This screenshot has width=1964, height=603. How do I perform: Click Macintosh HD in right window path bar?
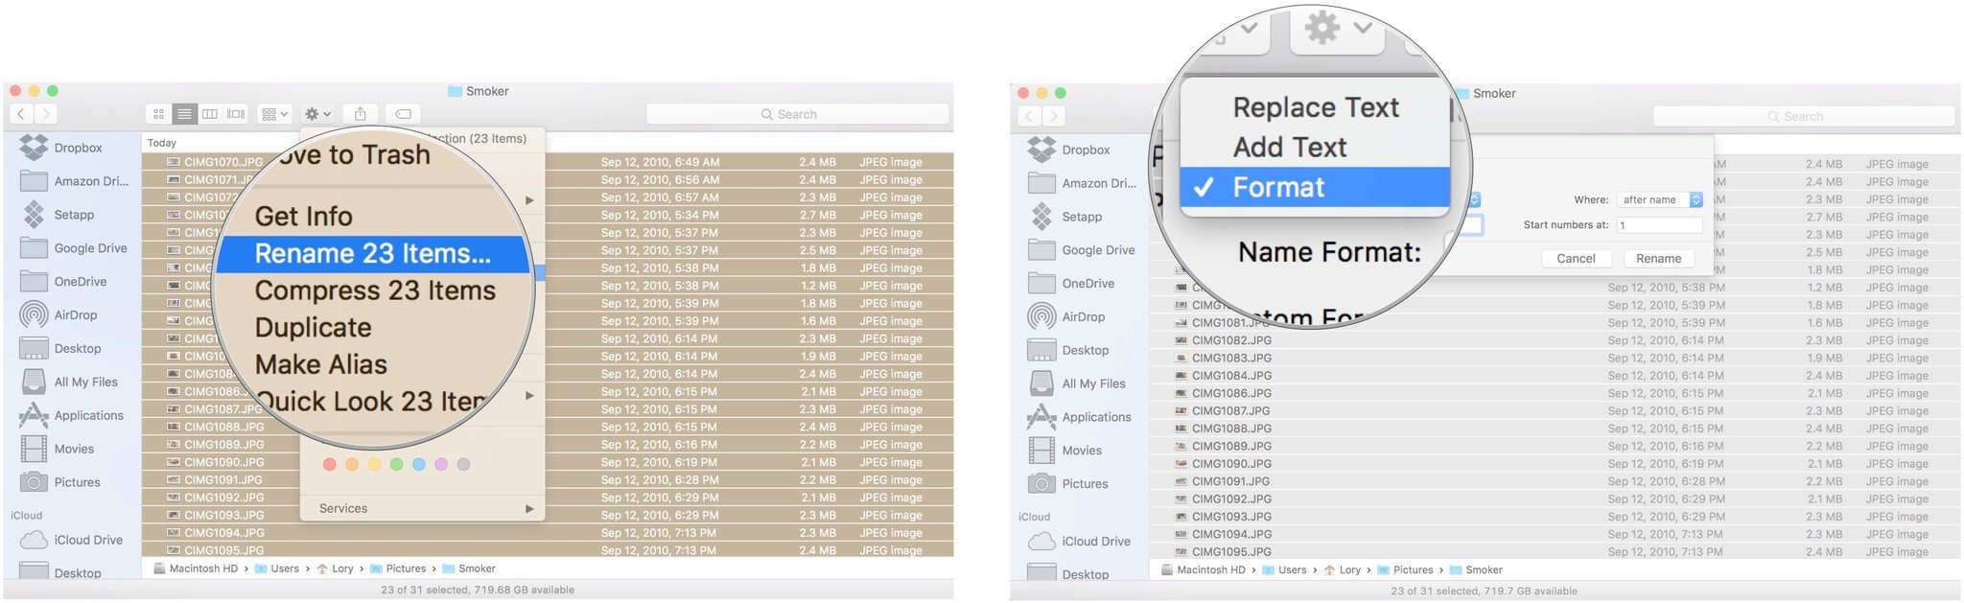click(1203, 569)
